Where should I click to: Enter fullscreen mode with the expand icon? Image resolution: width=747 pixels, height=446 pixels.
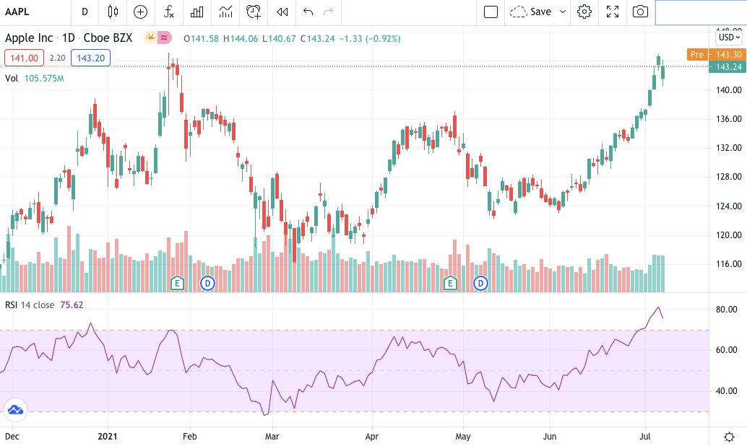[613, 12]
